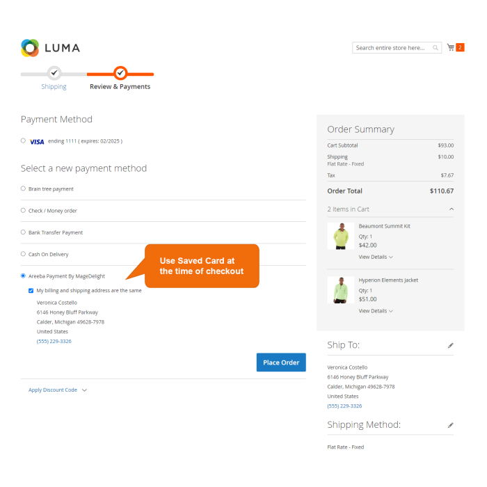
Task: Expand View Details for Hyperion Elements Jacket
Action: 376,311
